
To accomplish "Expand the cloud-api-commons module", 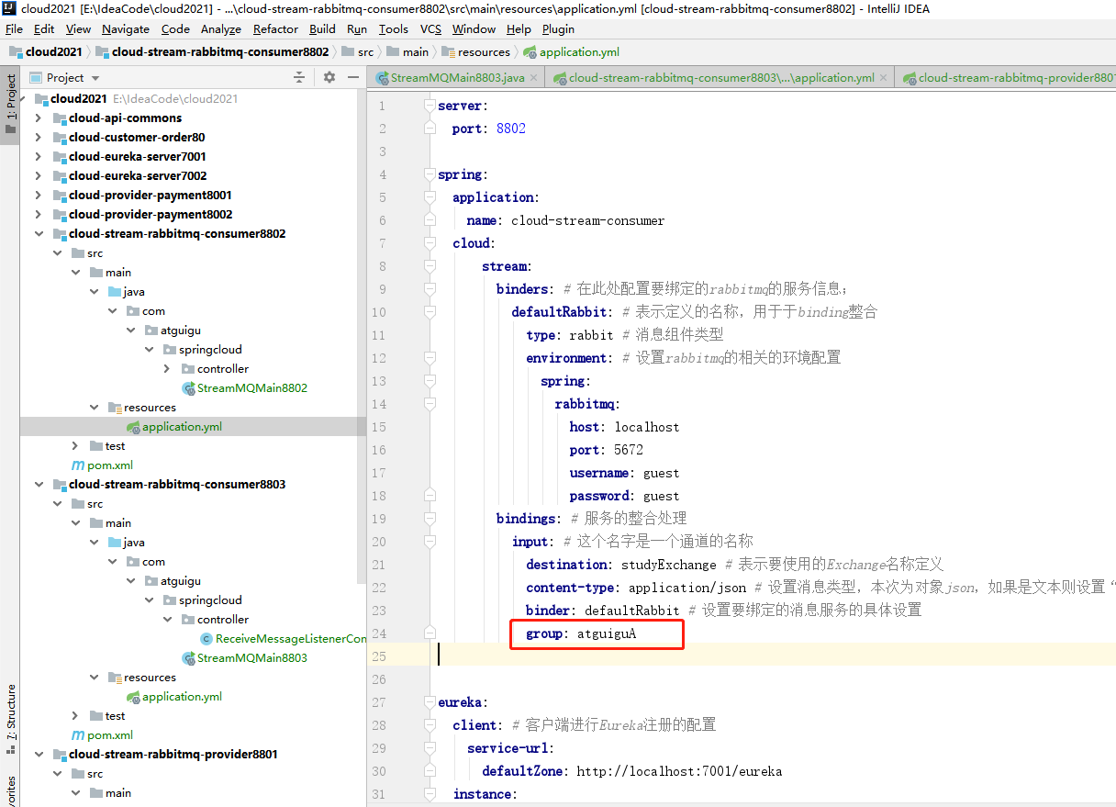I will coord(39,118).
